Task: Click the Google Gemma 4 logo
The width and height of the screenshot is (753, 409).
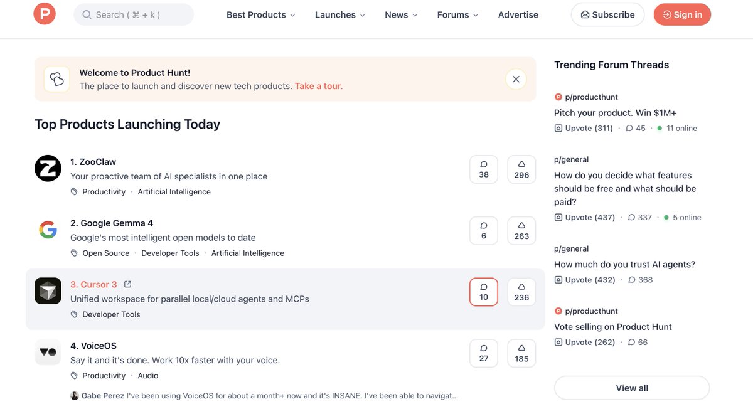Action: pyautogui.click(x=48, y=230)
